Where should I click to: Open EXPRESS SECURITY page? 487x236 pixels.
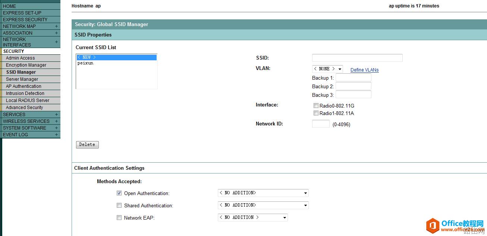pos(25,19)
